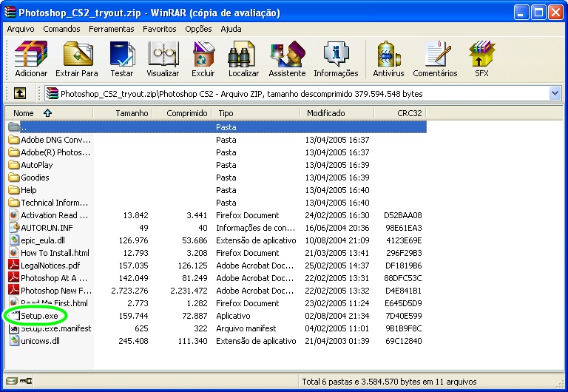Open the Ferramentas menu
The height and width of the screenshot is (392, 568).
[111, 29]
